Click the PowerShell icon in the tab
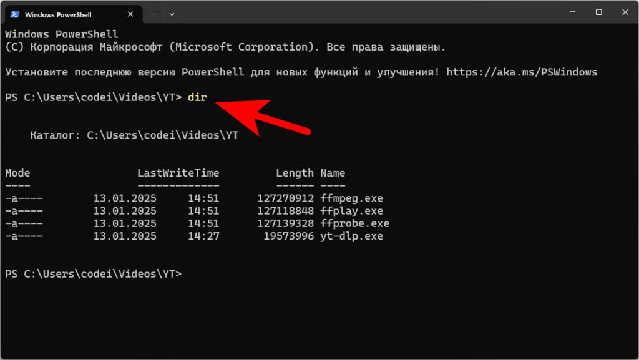639x360 pixels. pyautogui.click(x=15, y=14)
